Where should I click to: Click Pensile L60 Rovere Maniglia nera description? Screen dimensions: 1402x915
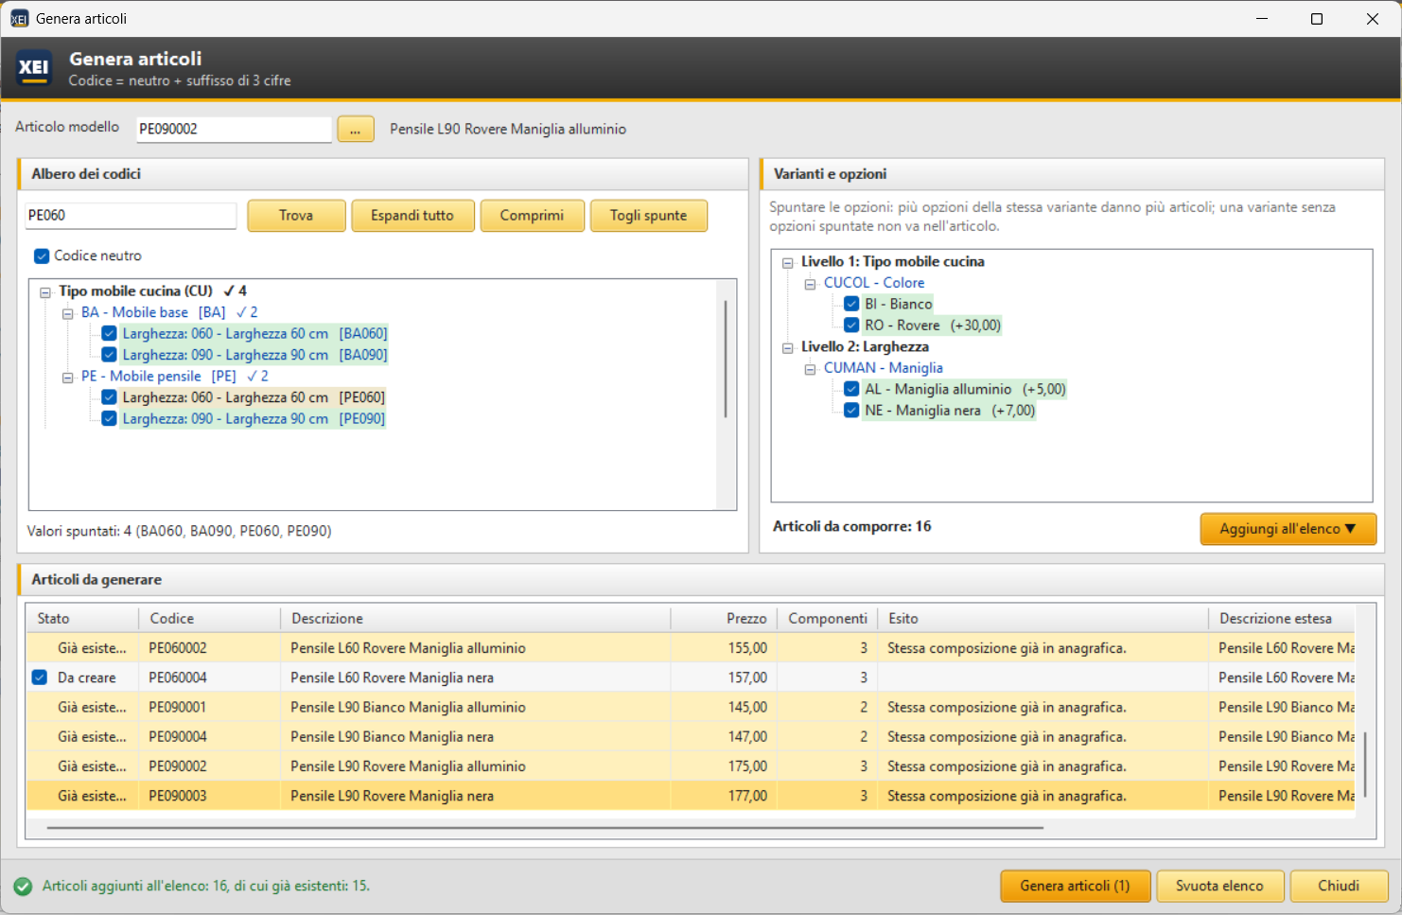[392, 678]
